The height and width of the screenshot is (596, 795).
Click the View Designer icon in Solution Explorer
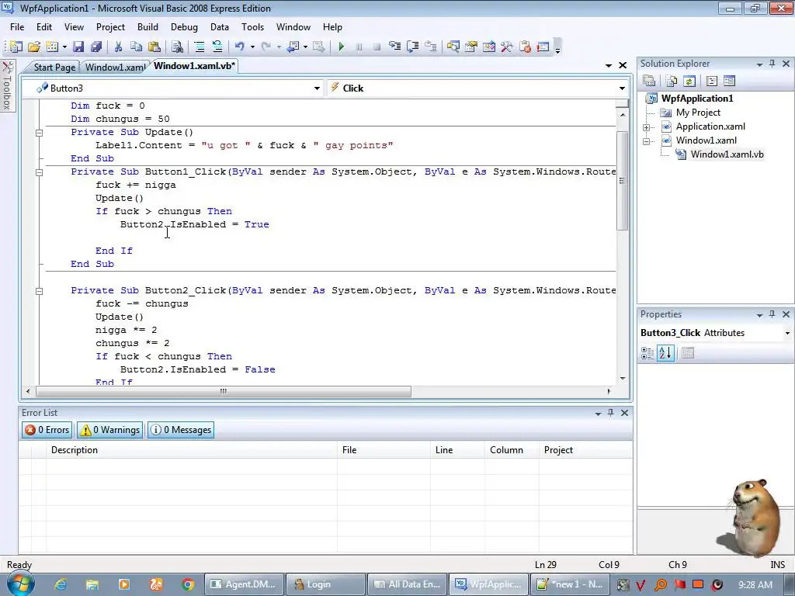point(729,81)
